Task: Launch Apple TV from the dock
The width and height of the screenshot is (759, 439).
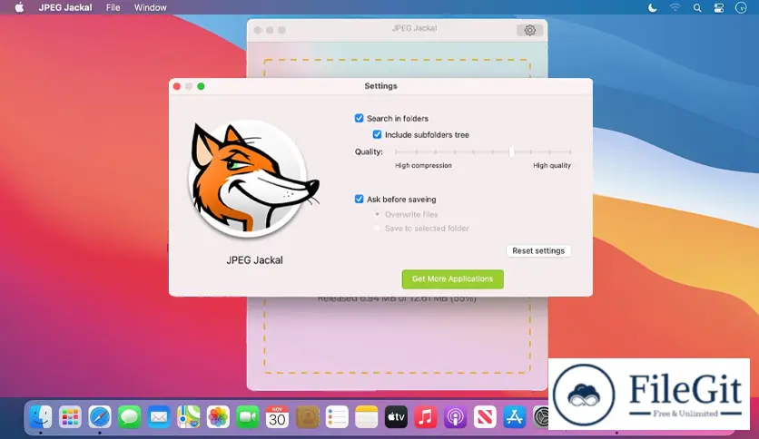Action: (396, 416)
